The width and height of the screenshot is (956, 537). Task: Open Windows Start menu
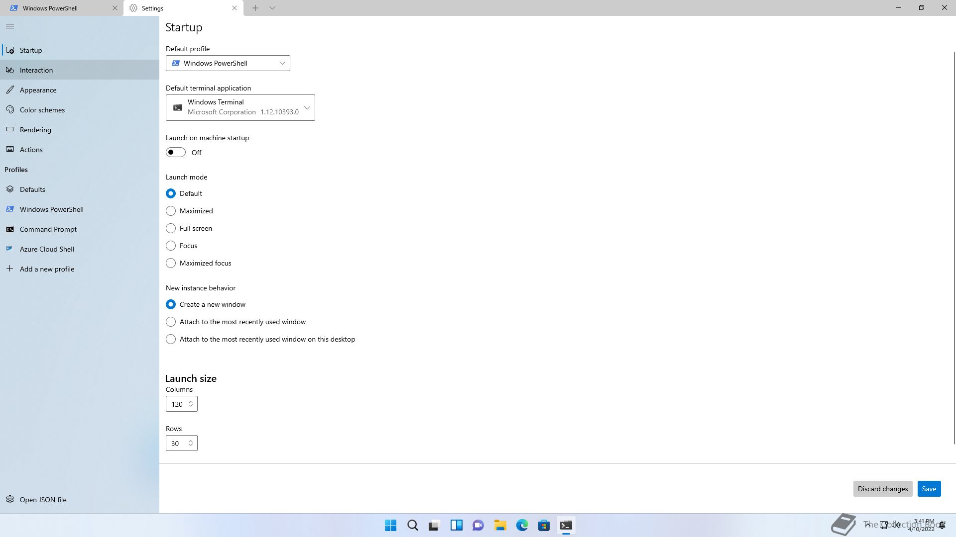(x=391, y=525)
